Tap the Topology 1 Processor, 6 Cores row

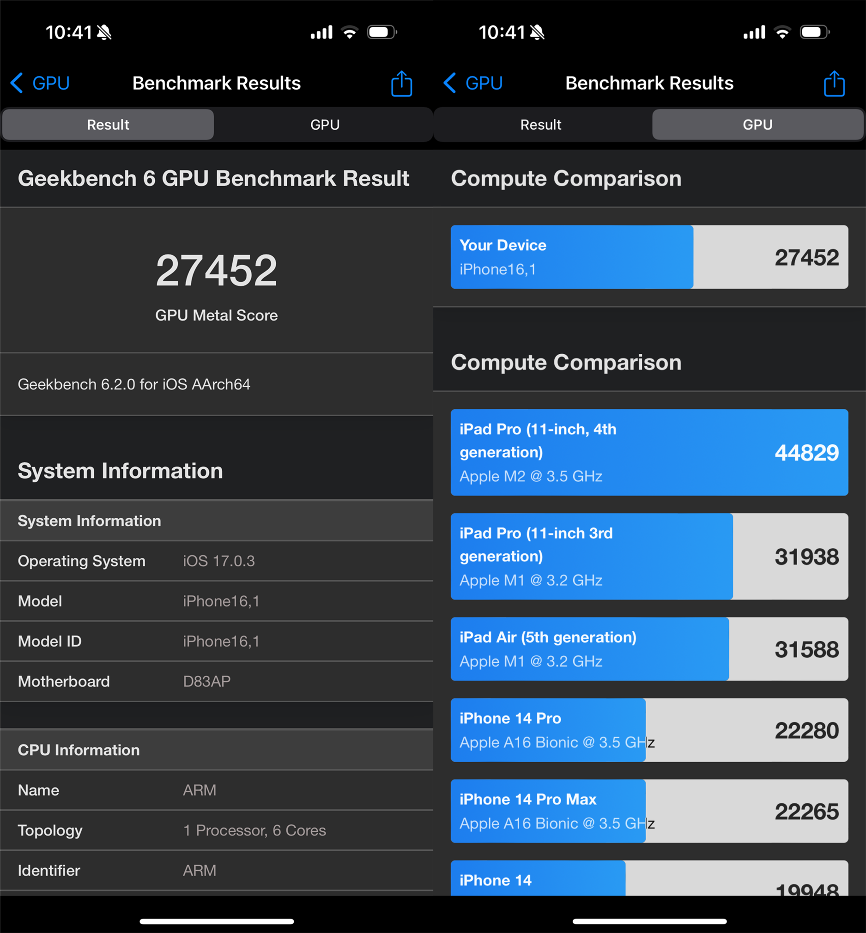[x=217, y=830]
